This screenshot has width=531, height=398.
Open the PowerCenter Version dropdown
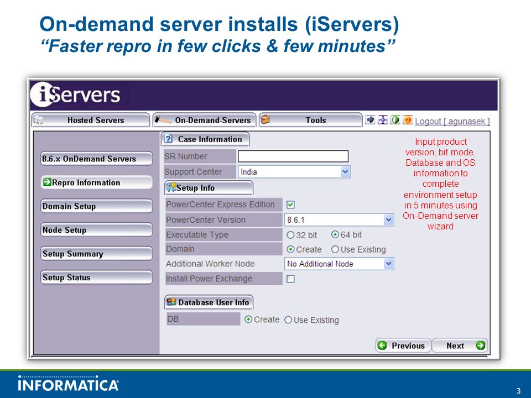pyautogui.click(x=339, y=219)
